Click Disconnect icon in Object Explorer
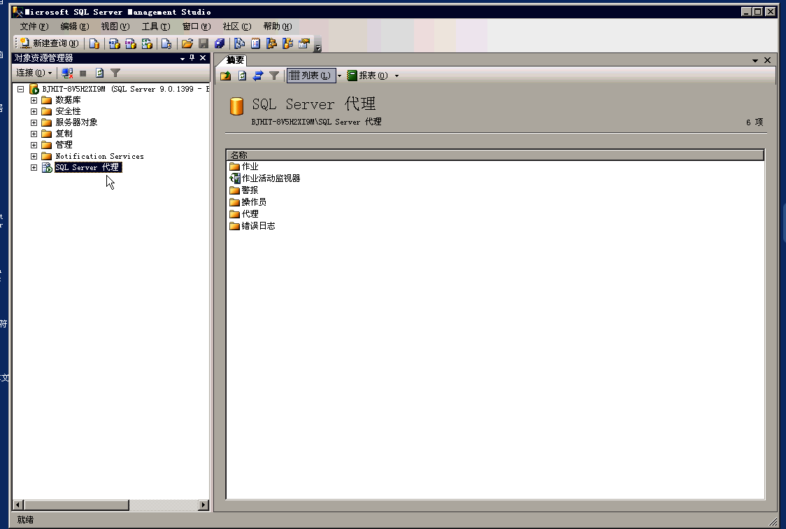This screenshot has width=786, height=529. click(67, 73)
